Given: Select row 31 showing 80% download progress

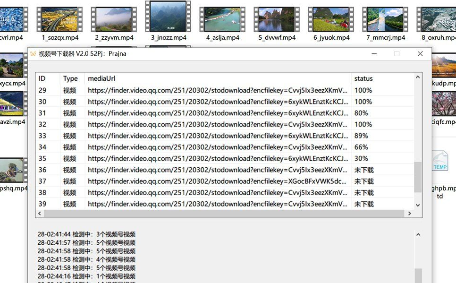Looking at the screenshot, I should point(189,113).
